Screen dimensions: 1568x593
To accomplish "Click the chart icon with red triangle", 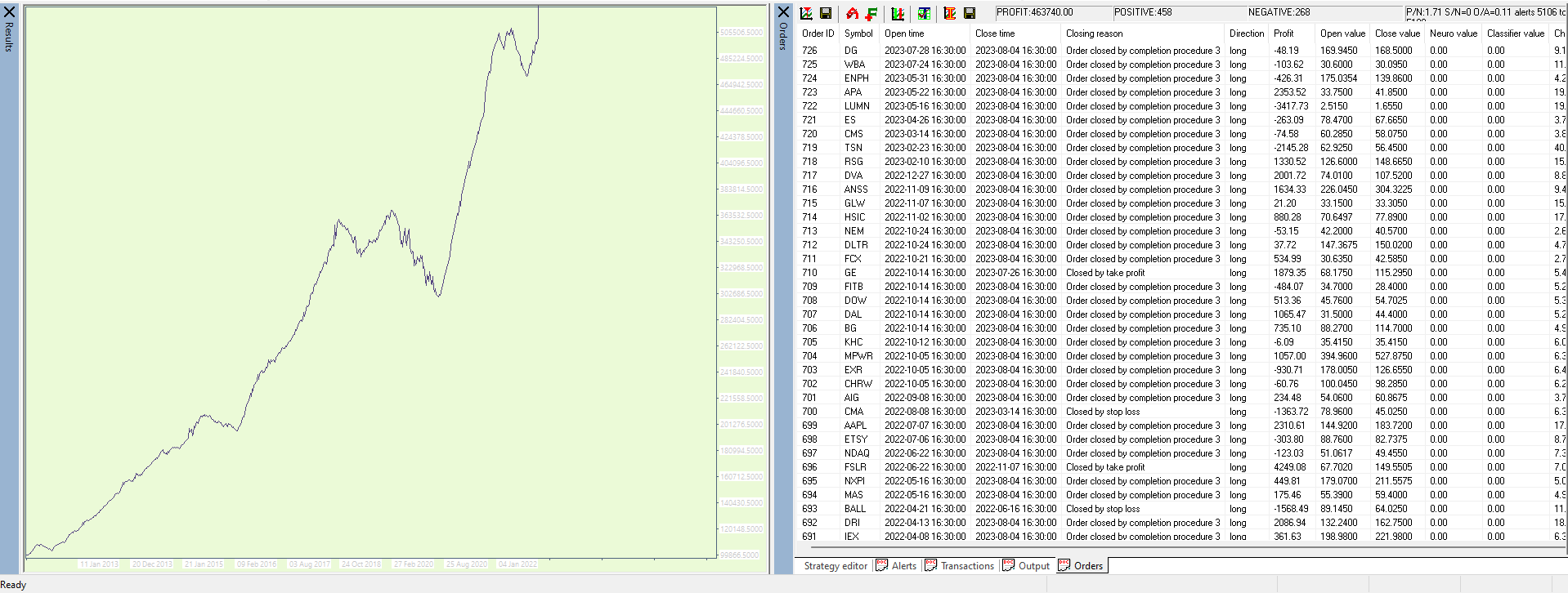I will point(806,13).
